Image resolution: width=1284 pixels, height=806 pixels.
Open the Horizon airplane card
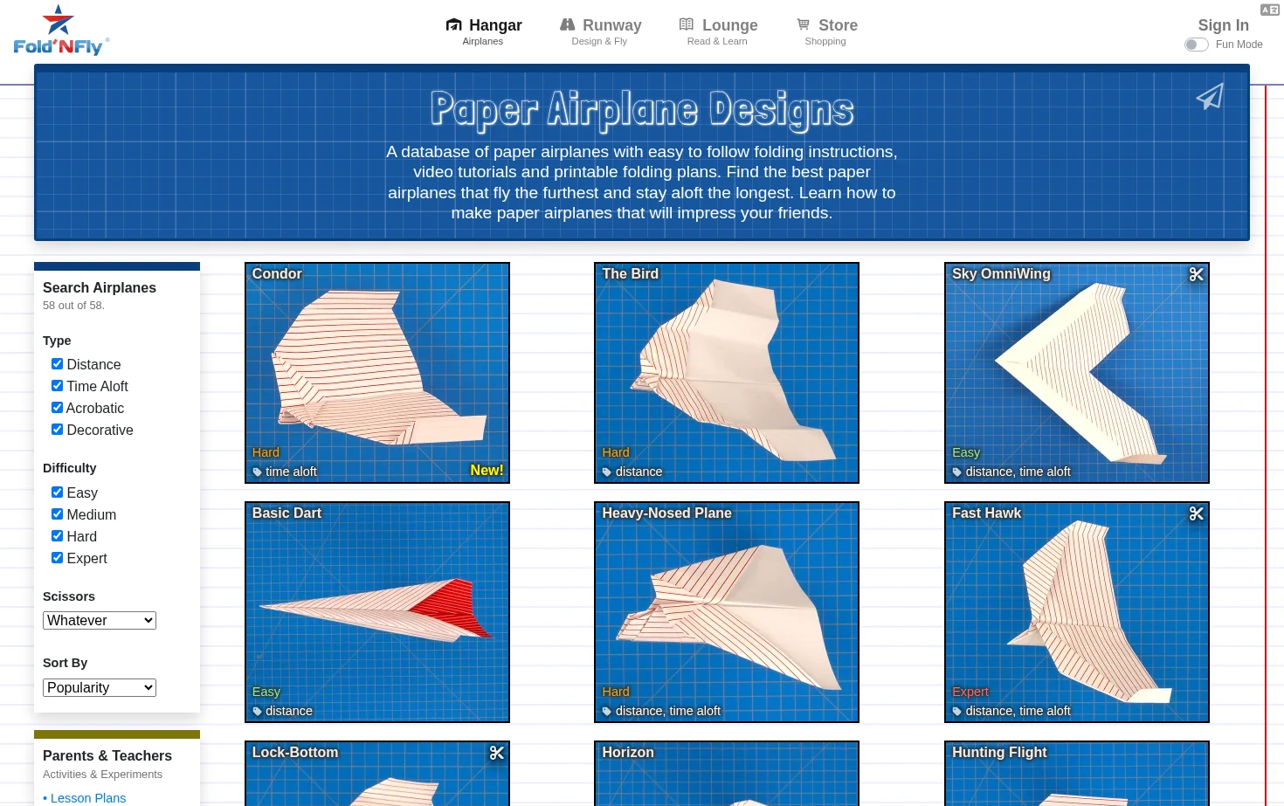[727, 774]
